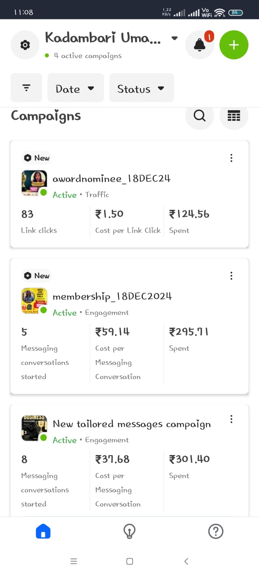Screen dimensions: 259x577
Task: Tap the New tailored messages campaign thumbnail
Action: (x=34, y=428)
